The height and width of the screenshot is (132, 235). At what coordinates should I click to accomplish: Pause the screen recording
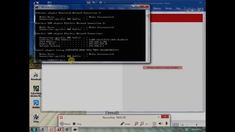click(65, 124)
